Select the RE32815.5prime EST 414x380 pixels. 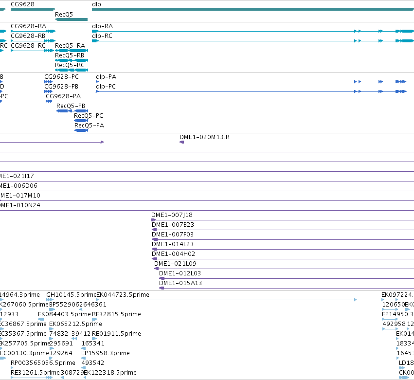(94, 319)
